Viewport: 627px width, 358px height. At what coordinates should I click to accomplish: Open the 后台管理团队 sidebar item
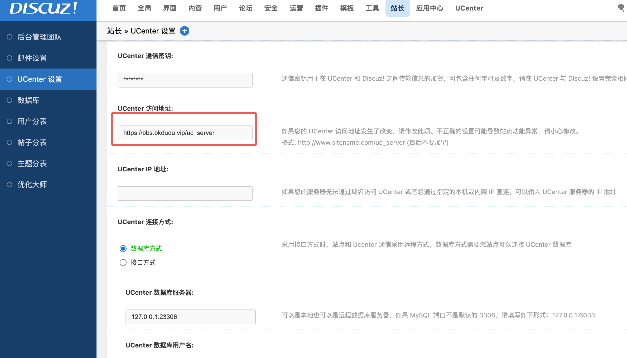point(40,37)
